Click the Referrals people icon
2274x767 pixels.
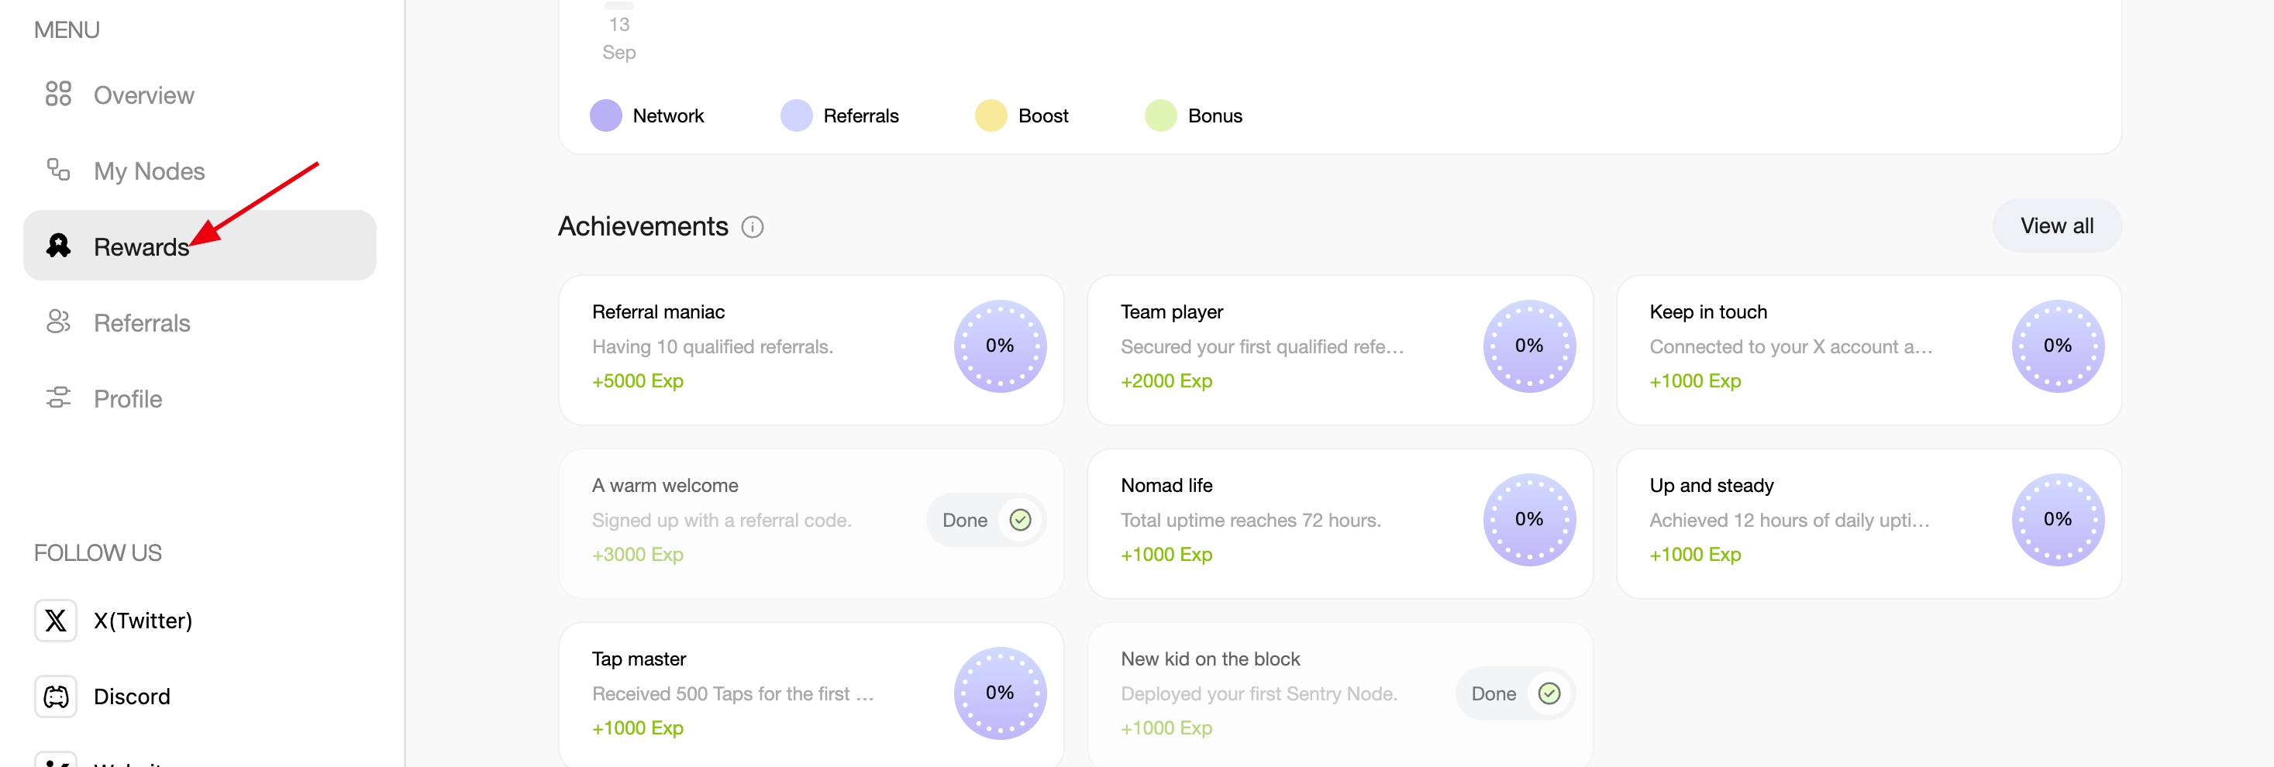pos(58,322)
